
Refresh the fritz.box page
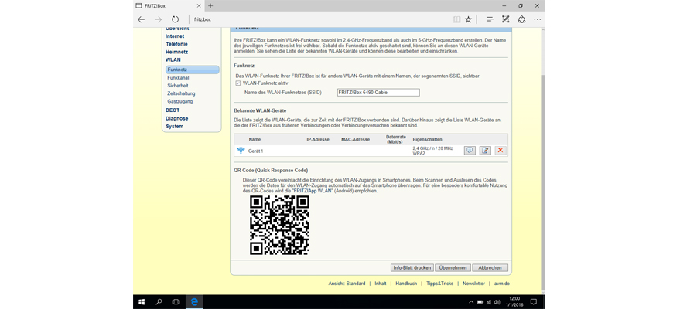tap(176, 19)
